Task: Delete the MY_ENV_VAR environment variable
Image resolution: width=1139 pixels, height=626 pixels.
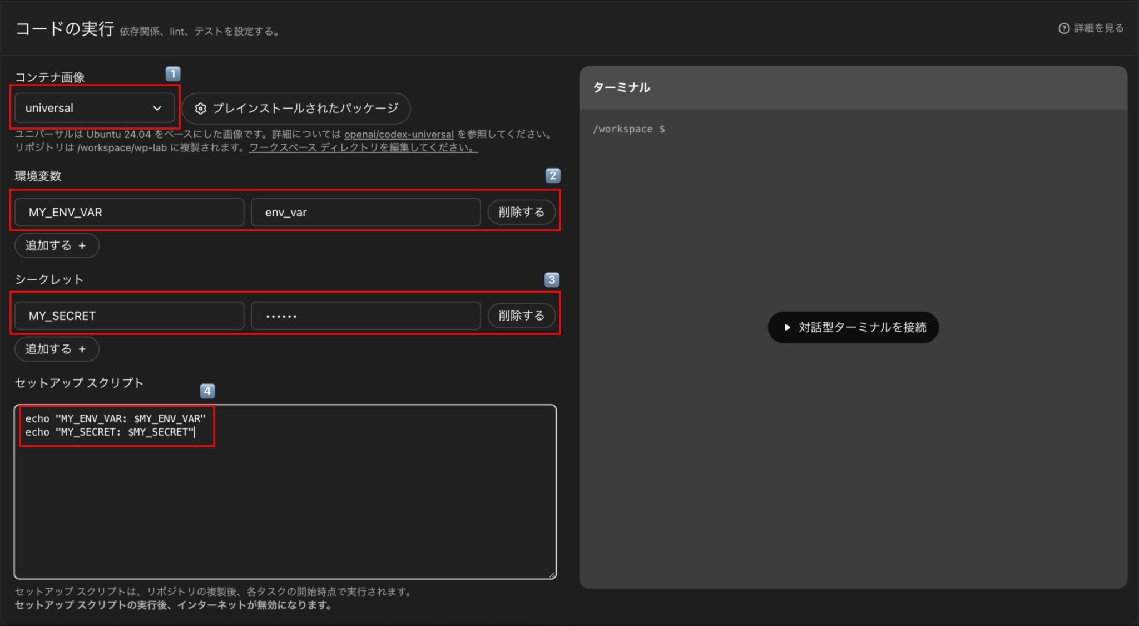Action: tap(521, 212)
